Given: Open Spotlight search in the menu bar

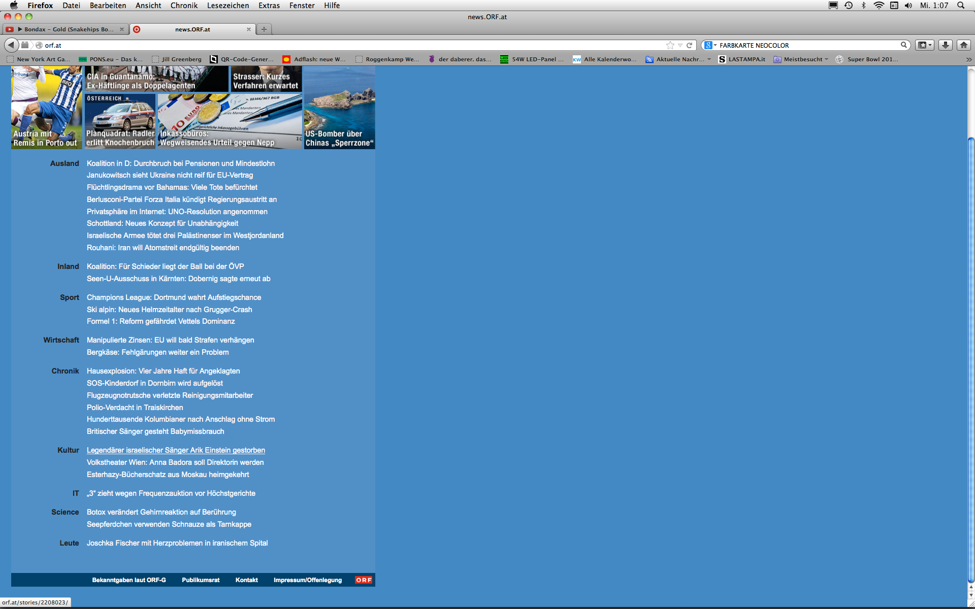Looking at the screenshot, I should 961,6.
